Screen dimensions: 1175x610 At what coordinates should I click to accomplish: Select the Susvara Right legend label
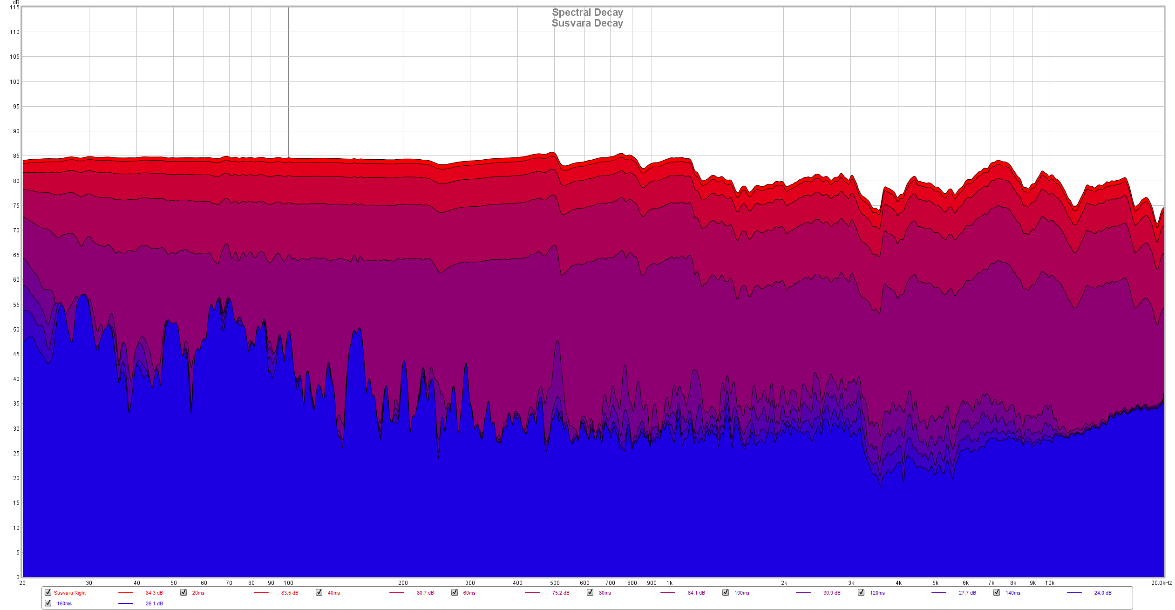[x=70, y=593]
